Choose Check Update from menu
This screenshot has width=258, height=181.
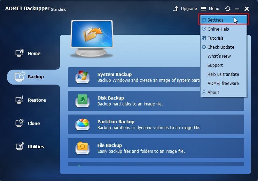click(224, 47)
